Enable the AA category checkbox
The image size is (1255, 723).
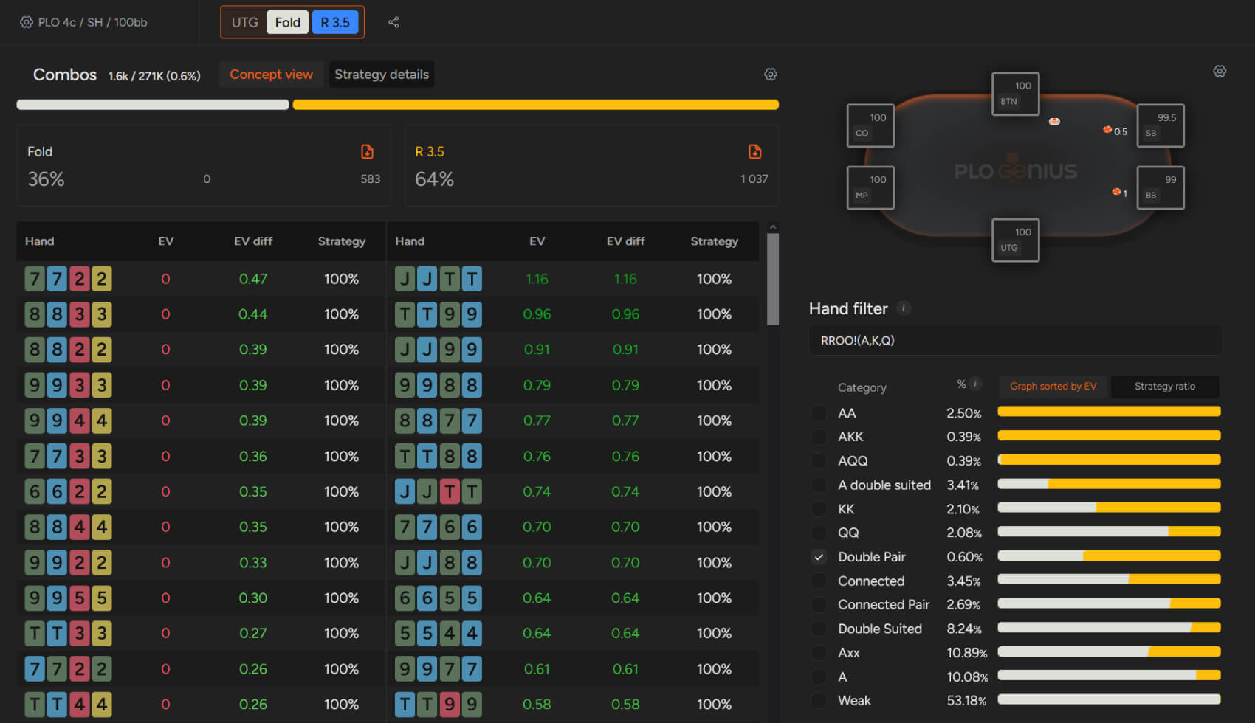pyautogui.click(x=819, y=413)
